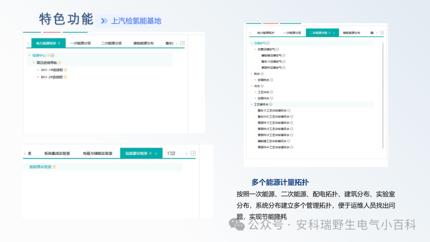Screen dimensions: 430x242
Task: Add a new tab in bottom-left lab panel
Action: click(x=193, y=153)
